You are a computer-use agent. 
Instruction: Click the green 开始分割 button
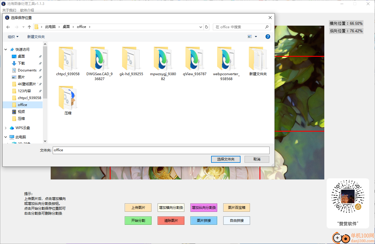point(138,221)
